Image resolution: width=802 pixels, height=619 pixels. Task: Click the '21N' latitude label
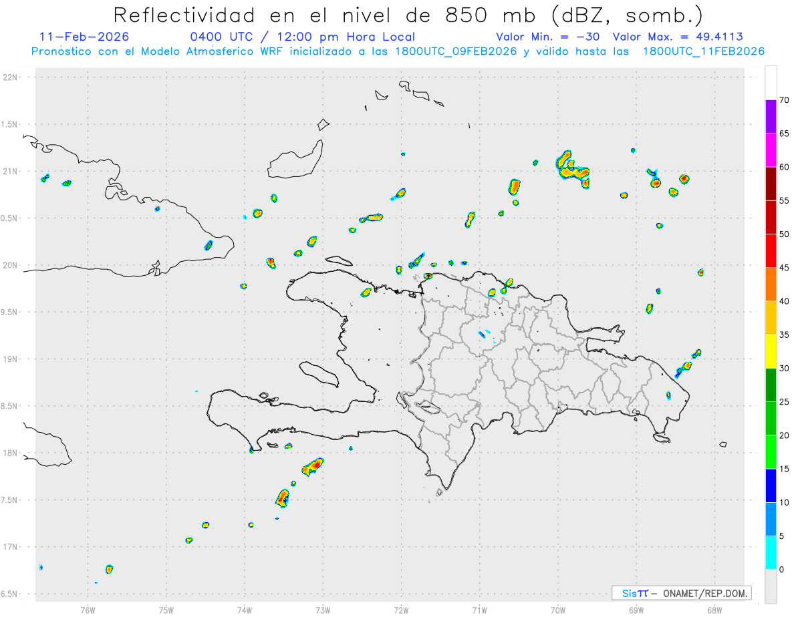(x=11, y=171)
